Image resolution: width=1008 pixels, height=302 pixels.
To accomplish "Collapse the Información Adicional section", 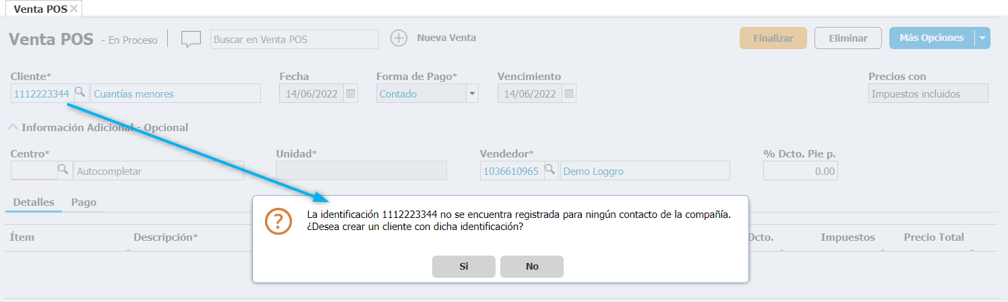I will tap(12, 127).
